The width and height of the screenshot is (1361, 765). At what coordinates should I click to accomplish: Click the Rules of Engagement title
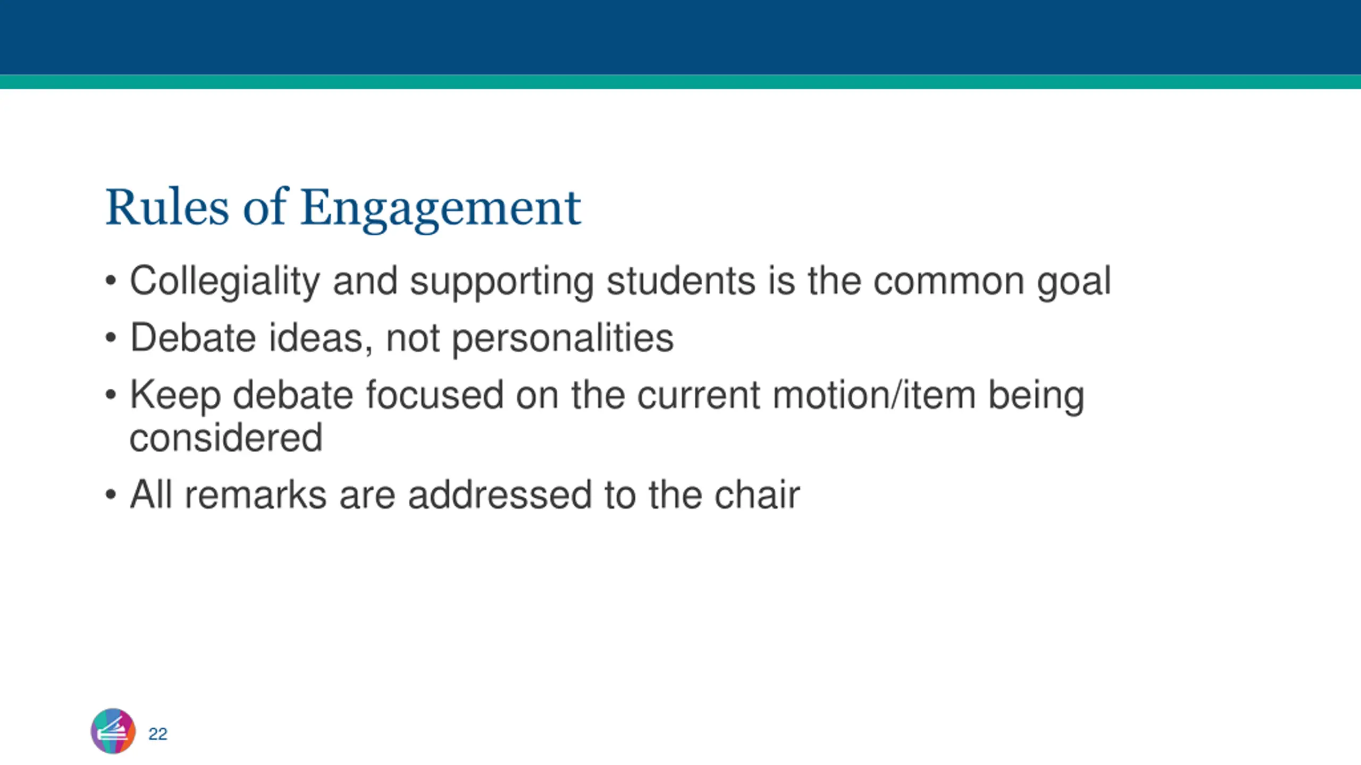(343, 208)
